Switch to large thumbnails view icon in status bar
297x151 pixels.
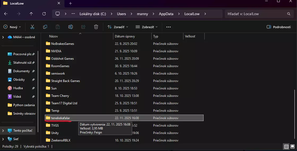pyautogui.click(x=293, y=146)
